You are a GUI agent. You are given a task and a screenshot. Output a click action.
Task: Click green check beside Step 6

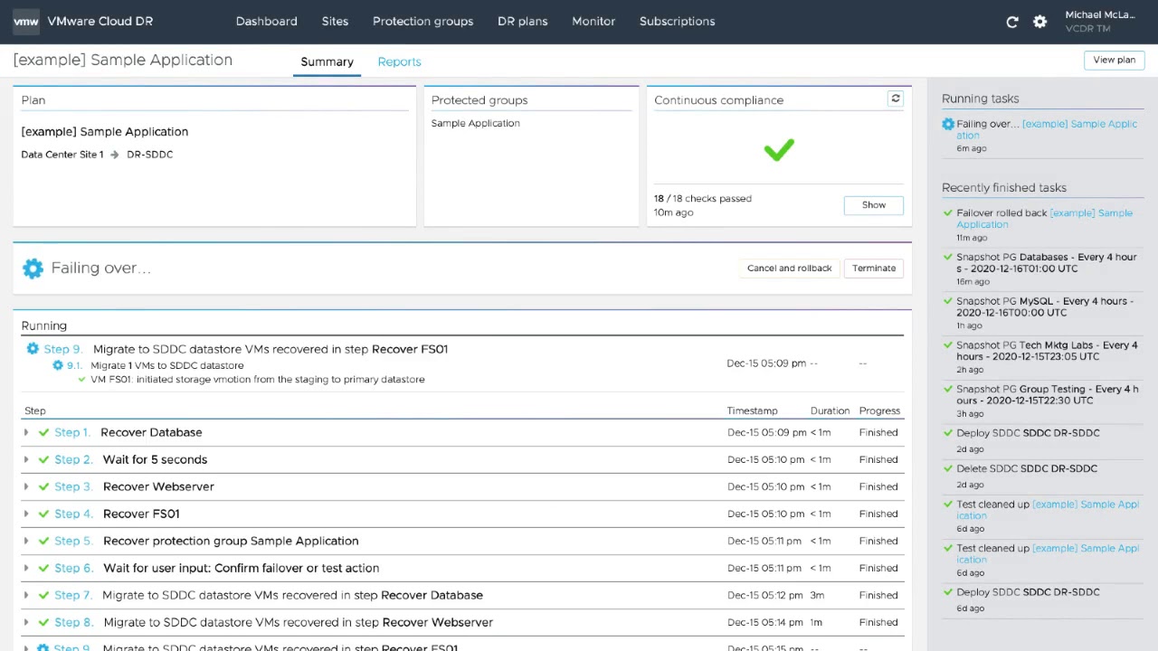click(x=43, y=568)
